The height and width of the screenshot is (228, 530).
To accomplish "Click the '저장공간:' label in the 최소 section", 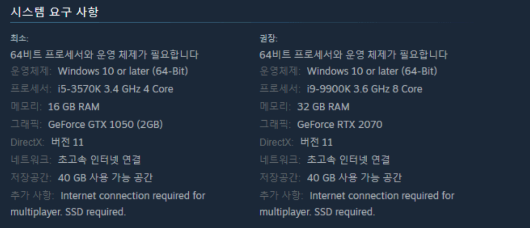I will click(x=31, y=178).
